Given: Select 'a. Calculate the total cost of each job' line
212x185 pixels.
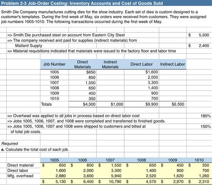Looking at the screenshot, I should click(35, 150).
